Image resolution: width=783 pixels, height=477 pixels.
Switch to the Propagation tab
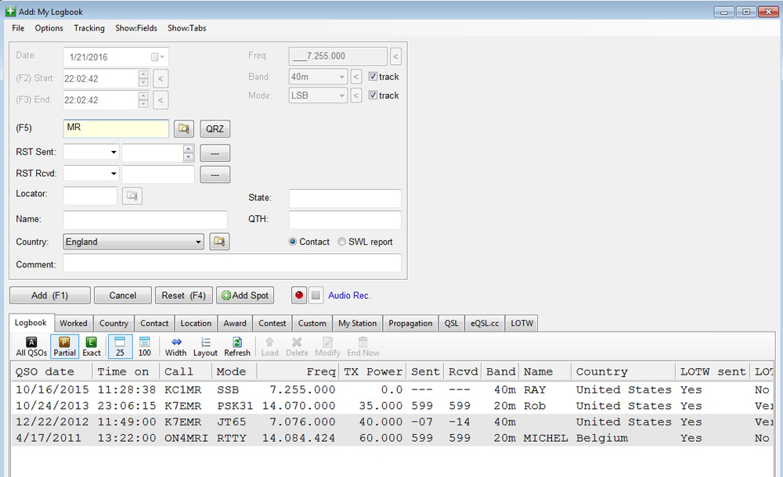[x=410, y=323]
